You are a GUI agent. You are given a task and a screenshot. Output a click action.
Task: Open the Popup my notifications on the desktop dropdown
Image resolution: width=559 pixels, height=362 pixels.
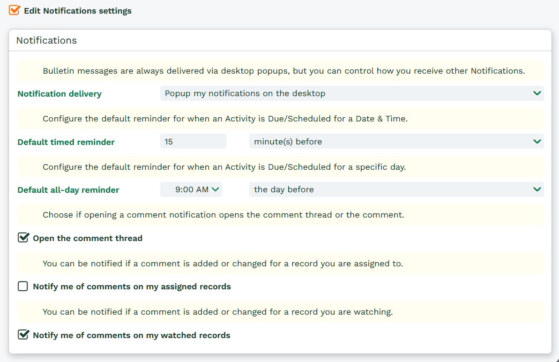[x=347, y=93]
